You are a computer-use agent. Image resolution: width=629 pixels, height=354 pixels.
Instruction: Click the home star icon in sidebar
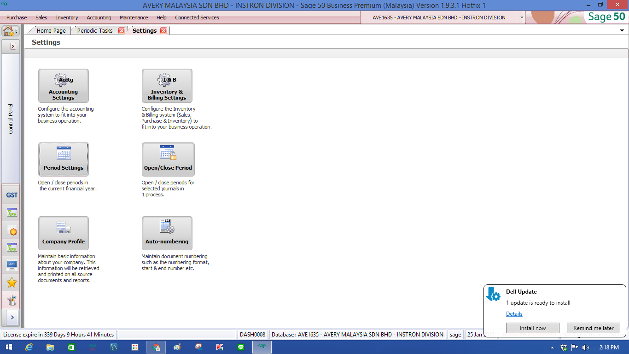[8, 31]
